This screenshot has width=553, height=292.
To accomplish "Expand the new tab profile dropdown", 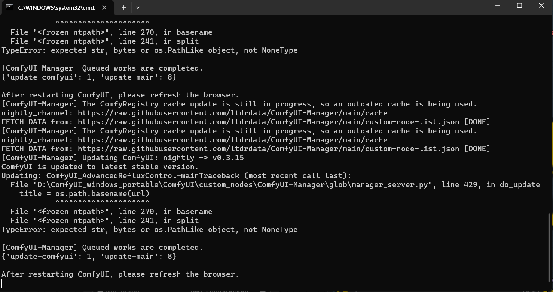I will (138, 7).
